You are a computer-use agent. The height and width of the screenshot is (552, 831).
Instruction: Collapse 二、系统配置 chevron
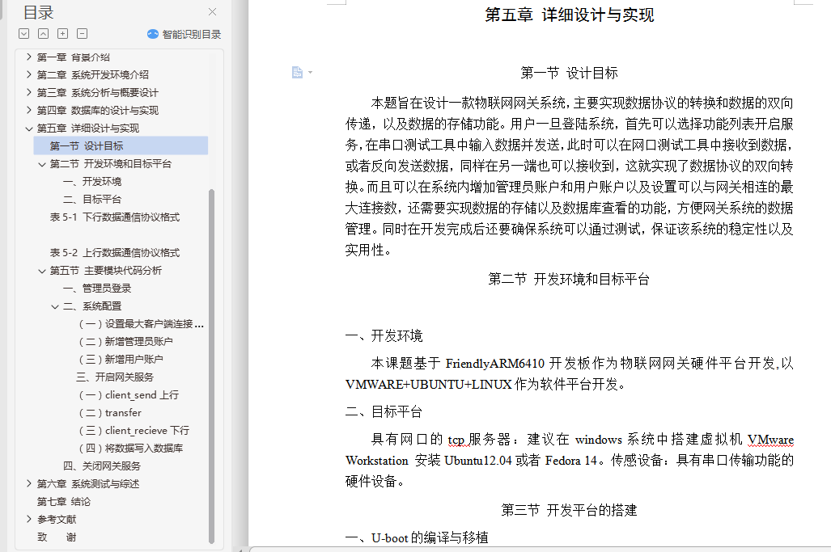pos(54,306)
